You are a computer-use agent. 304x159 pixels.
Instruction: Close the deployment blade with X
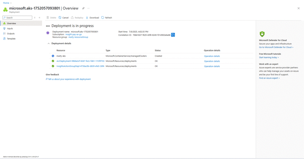(x=298, y=8)
